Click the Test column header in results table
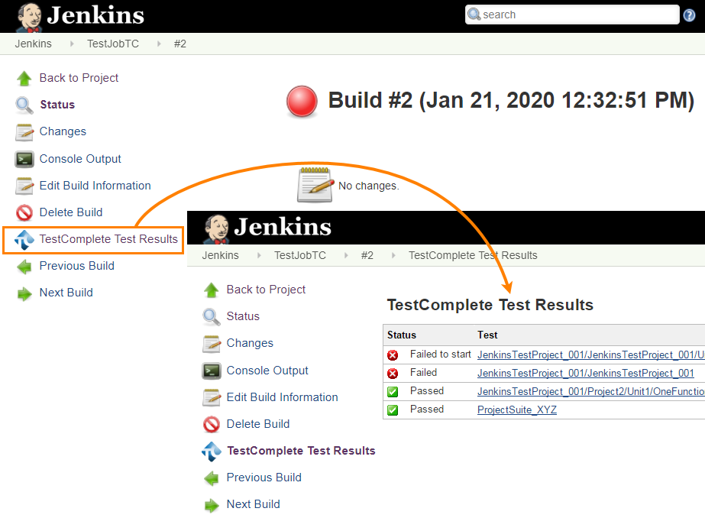This screenshot has height=518, width=705. (x=487, y=335)
